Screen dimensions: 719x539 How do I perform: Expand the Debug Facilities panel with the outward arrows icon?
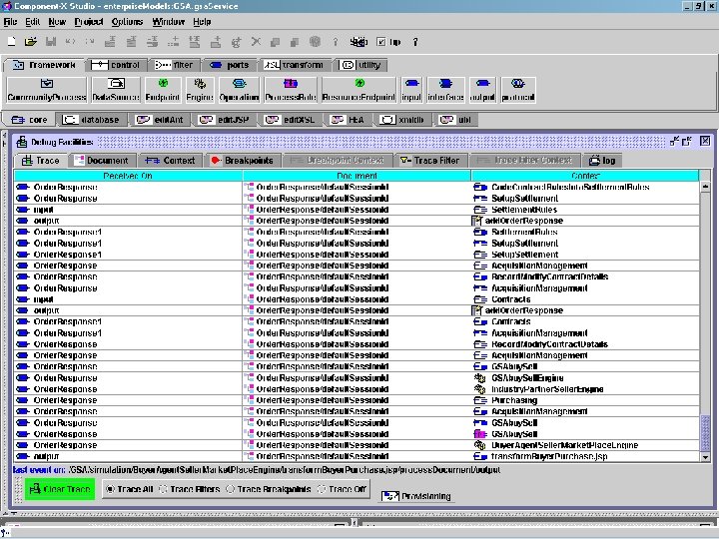point(686,141)
